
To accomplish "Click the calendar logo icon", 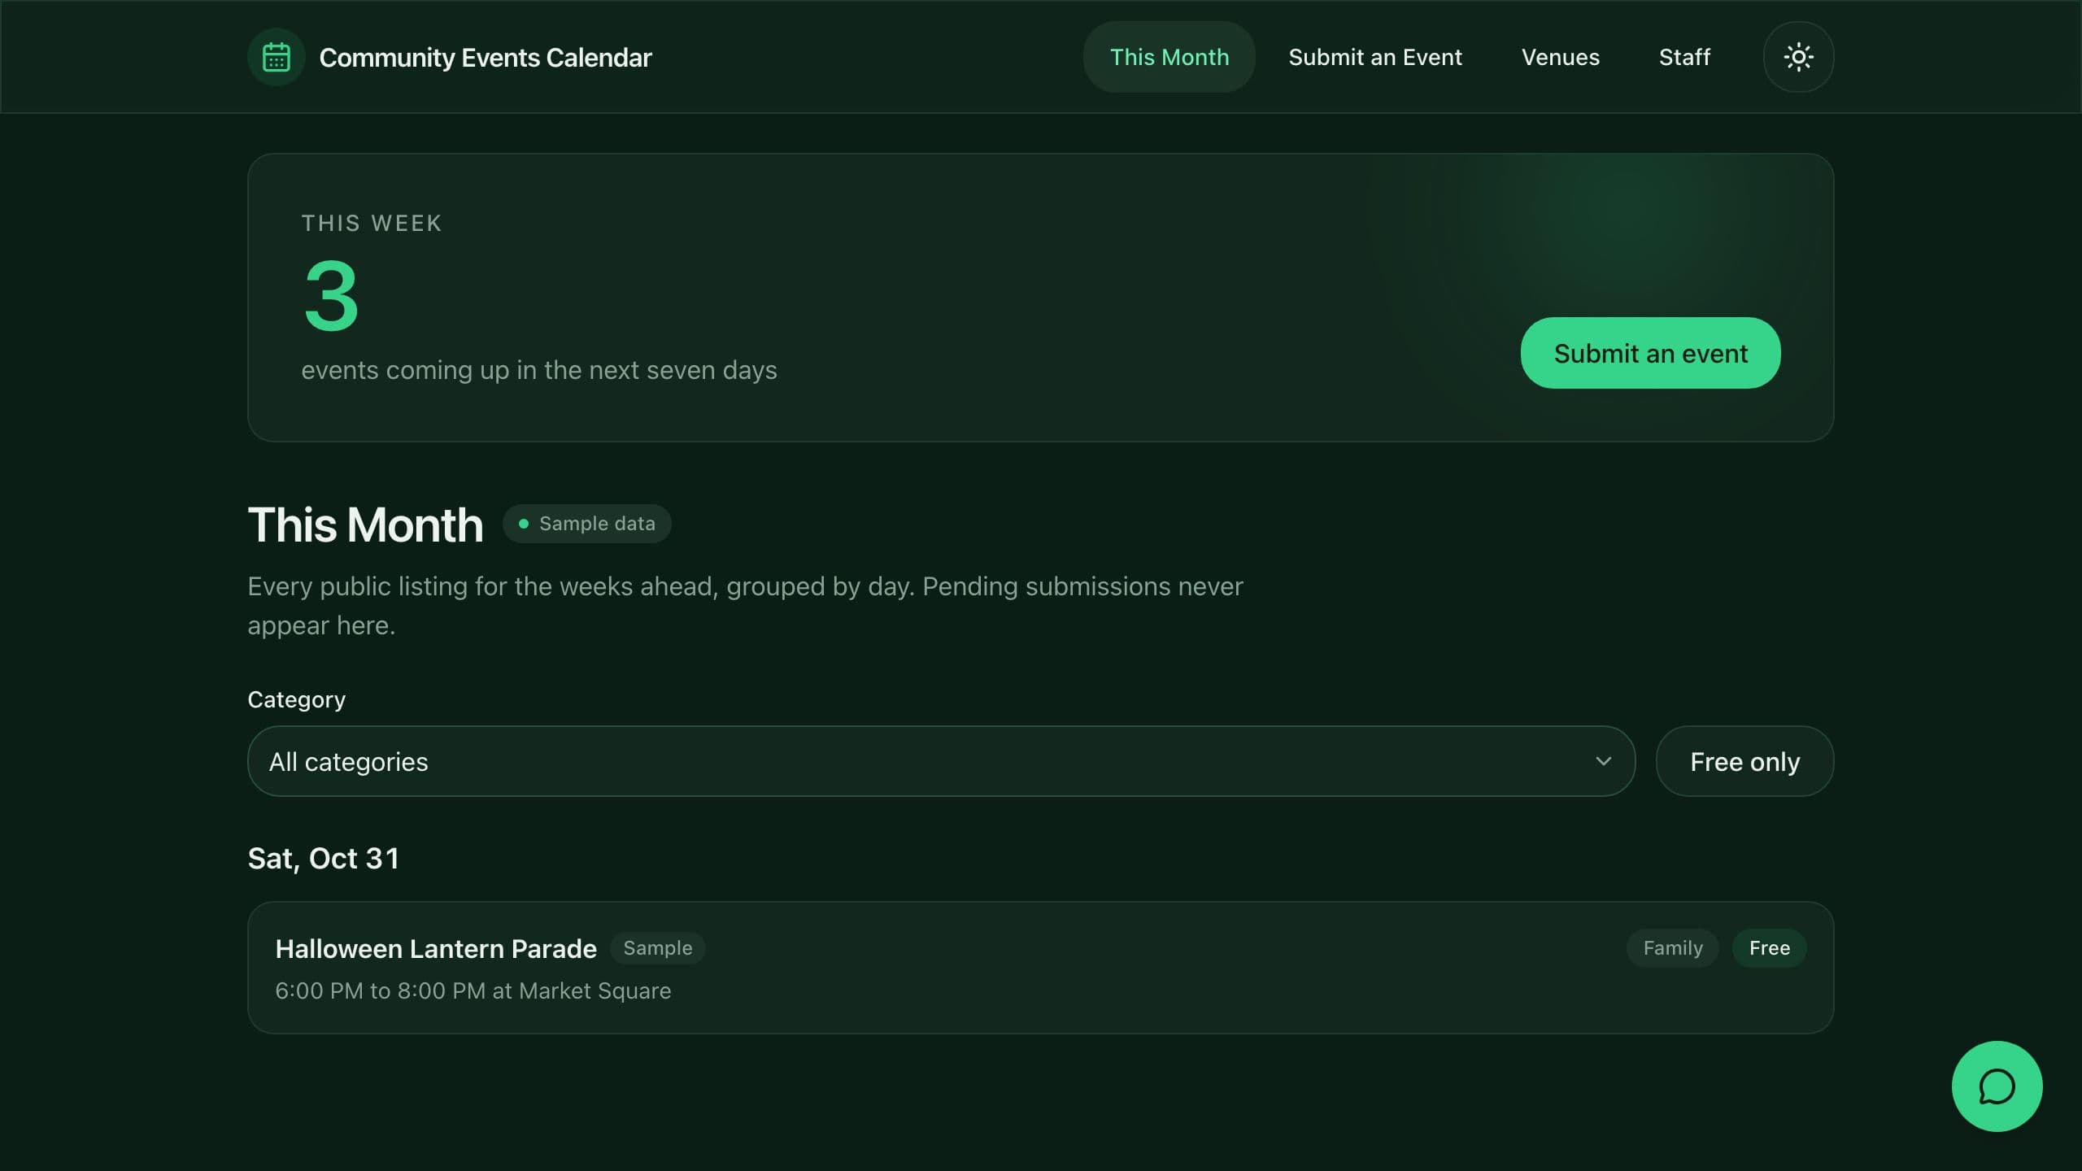I will click(x=277, y=57).
